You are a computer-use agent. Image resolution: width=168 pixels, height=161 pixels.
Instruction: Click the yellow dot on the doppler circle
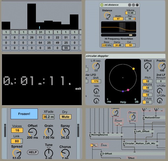(133, 69)
